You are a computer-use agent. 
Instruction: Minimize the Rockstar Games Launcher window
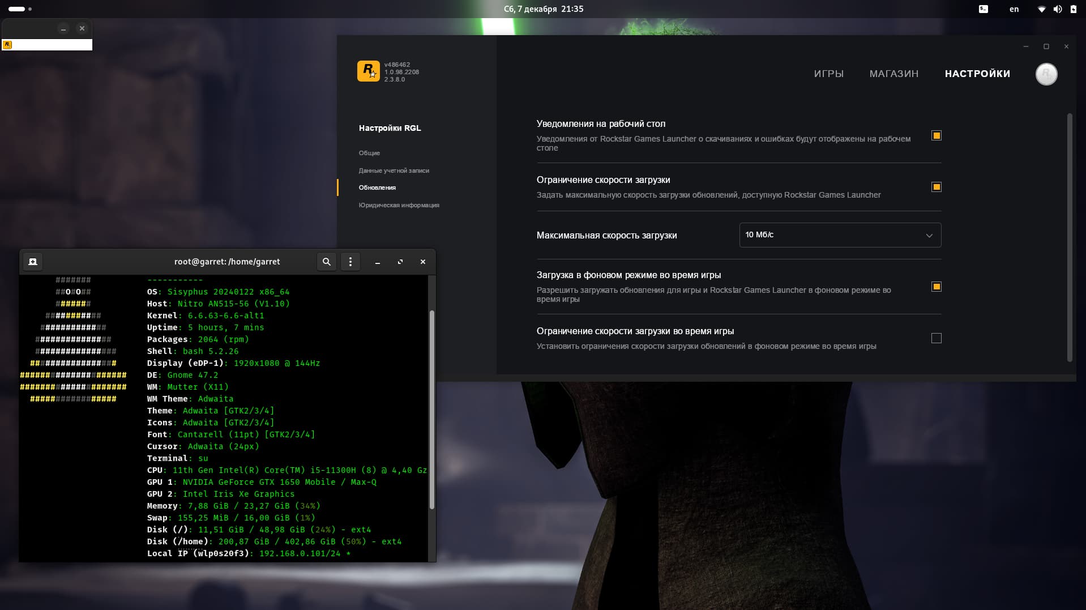pos(1025,46)
